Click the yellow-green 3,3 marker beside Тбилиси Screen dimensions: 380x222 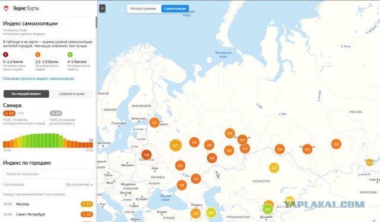[211, 213]
